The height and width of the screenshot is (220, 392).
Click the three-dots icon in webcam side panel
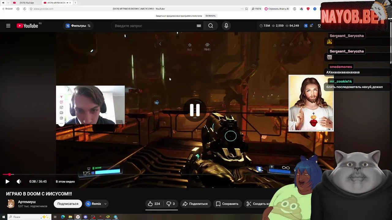tap(61, 123)
